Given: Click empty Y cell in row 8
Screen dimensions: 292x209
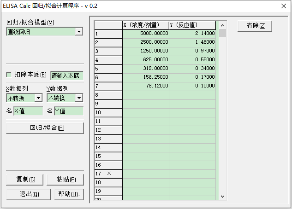Looking at the screenshot, I should tap(192, 95).
